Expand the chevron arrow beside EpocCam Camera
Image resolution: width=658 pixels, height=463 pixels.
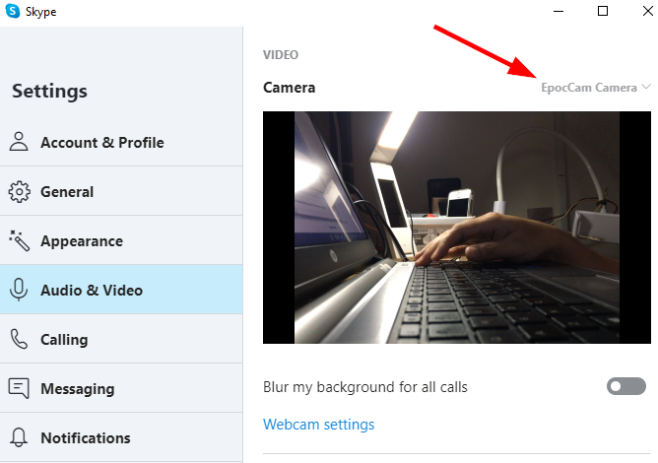pos(646,88)
